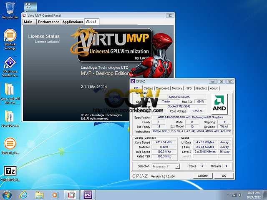Image resolution: width=267 pixels, height=200 pixels.
Task: Open the 3DMark Vantage desktop shortcut
Action: click(10, 40)
